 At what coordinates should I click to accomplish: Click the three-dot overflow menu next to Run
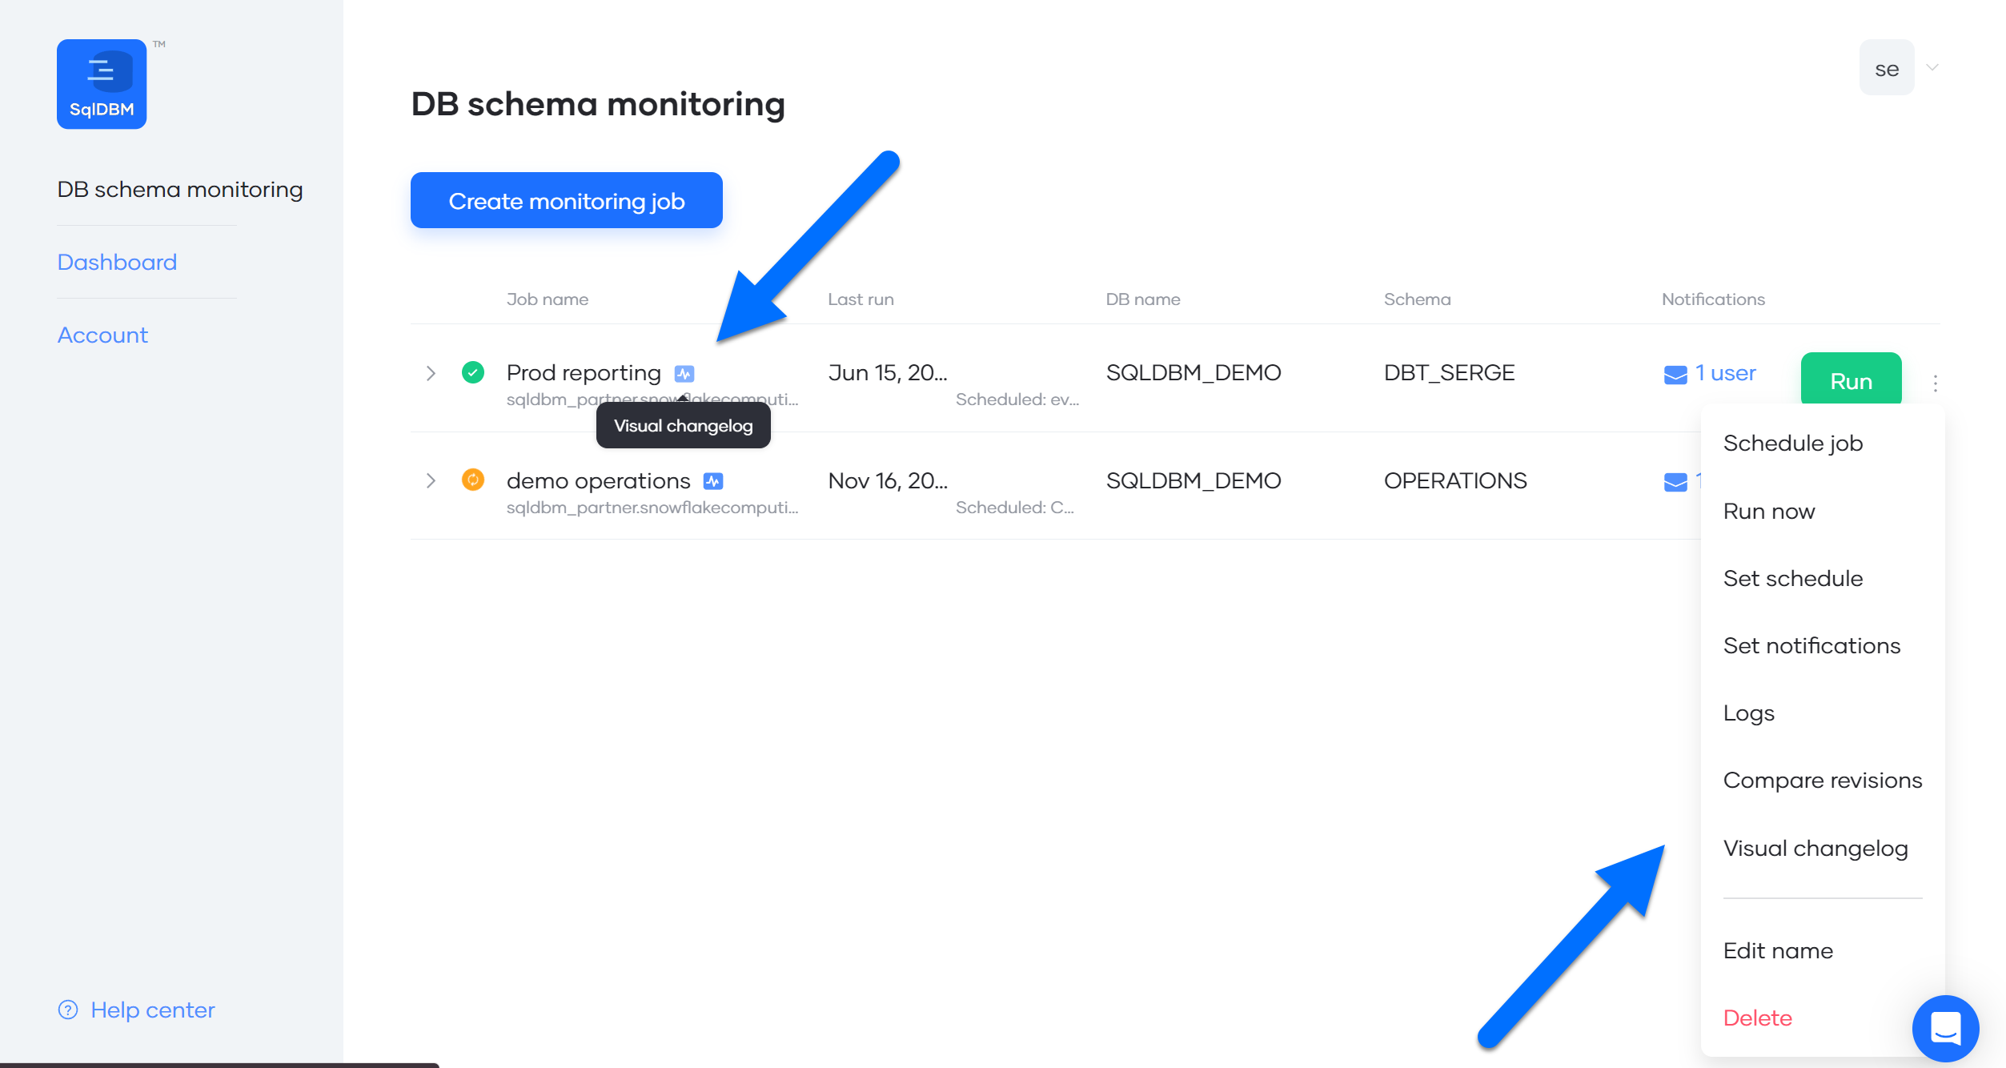[x=1936, y=383]
